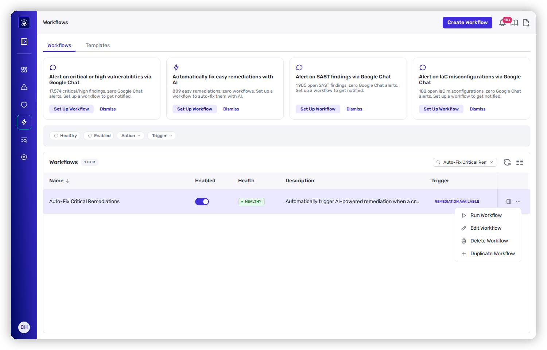Click the three-dot menu on the workflow row

(518, 202)
